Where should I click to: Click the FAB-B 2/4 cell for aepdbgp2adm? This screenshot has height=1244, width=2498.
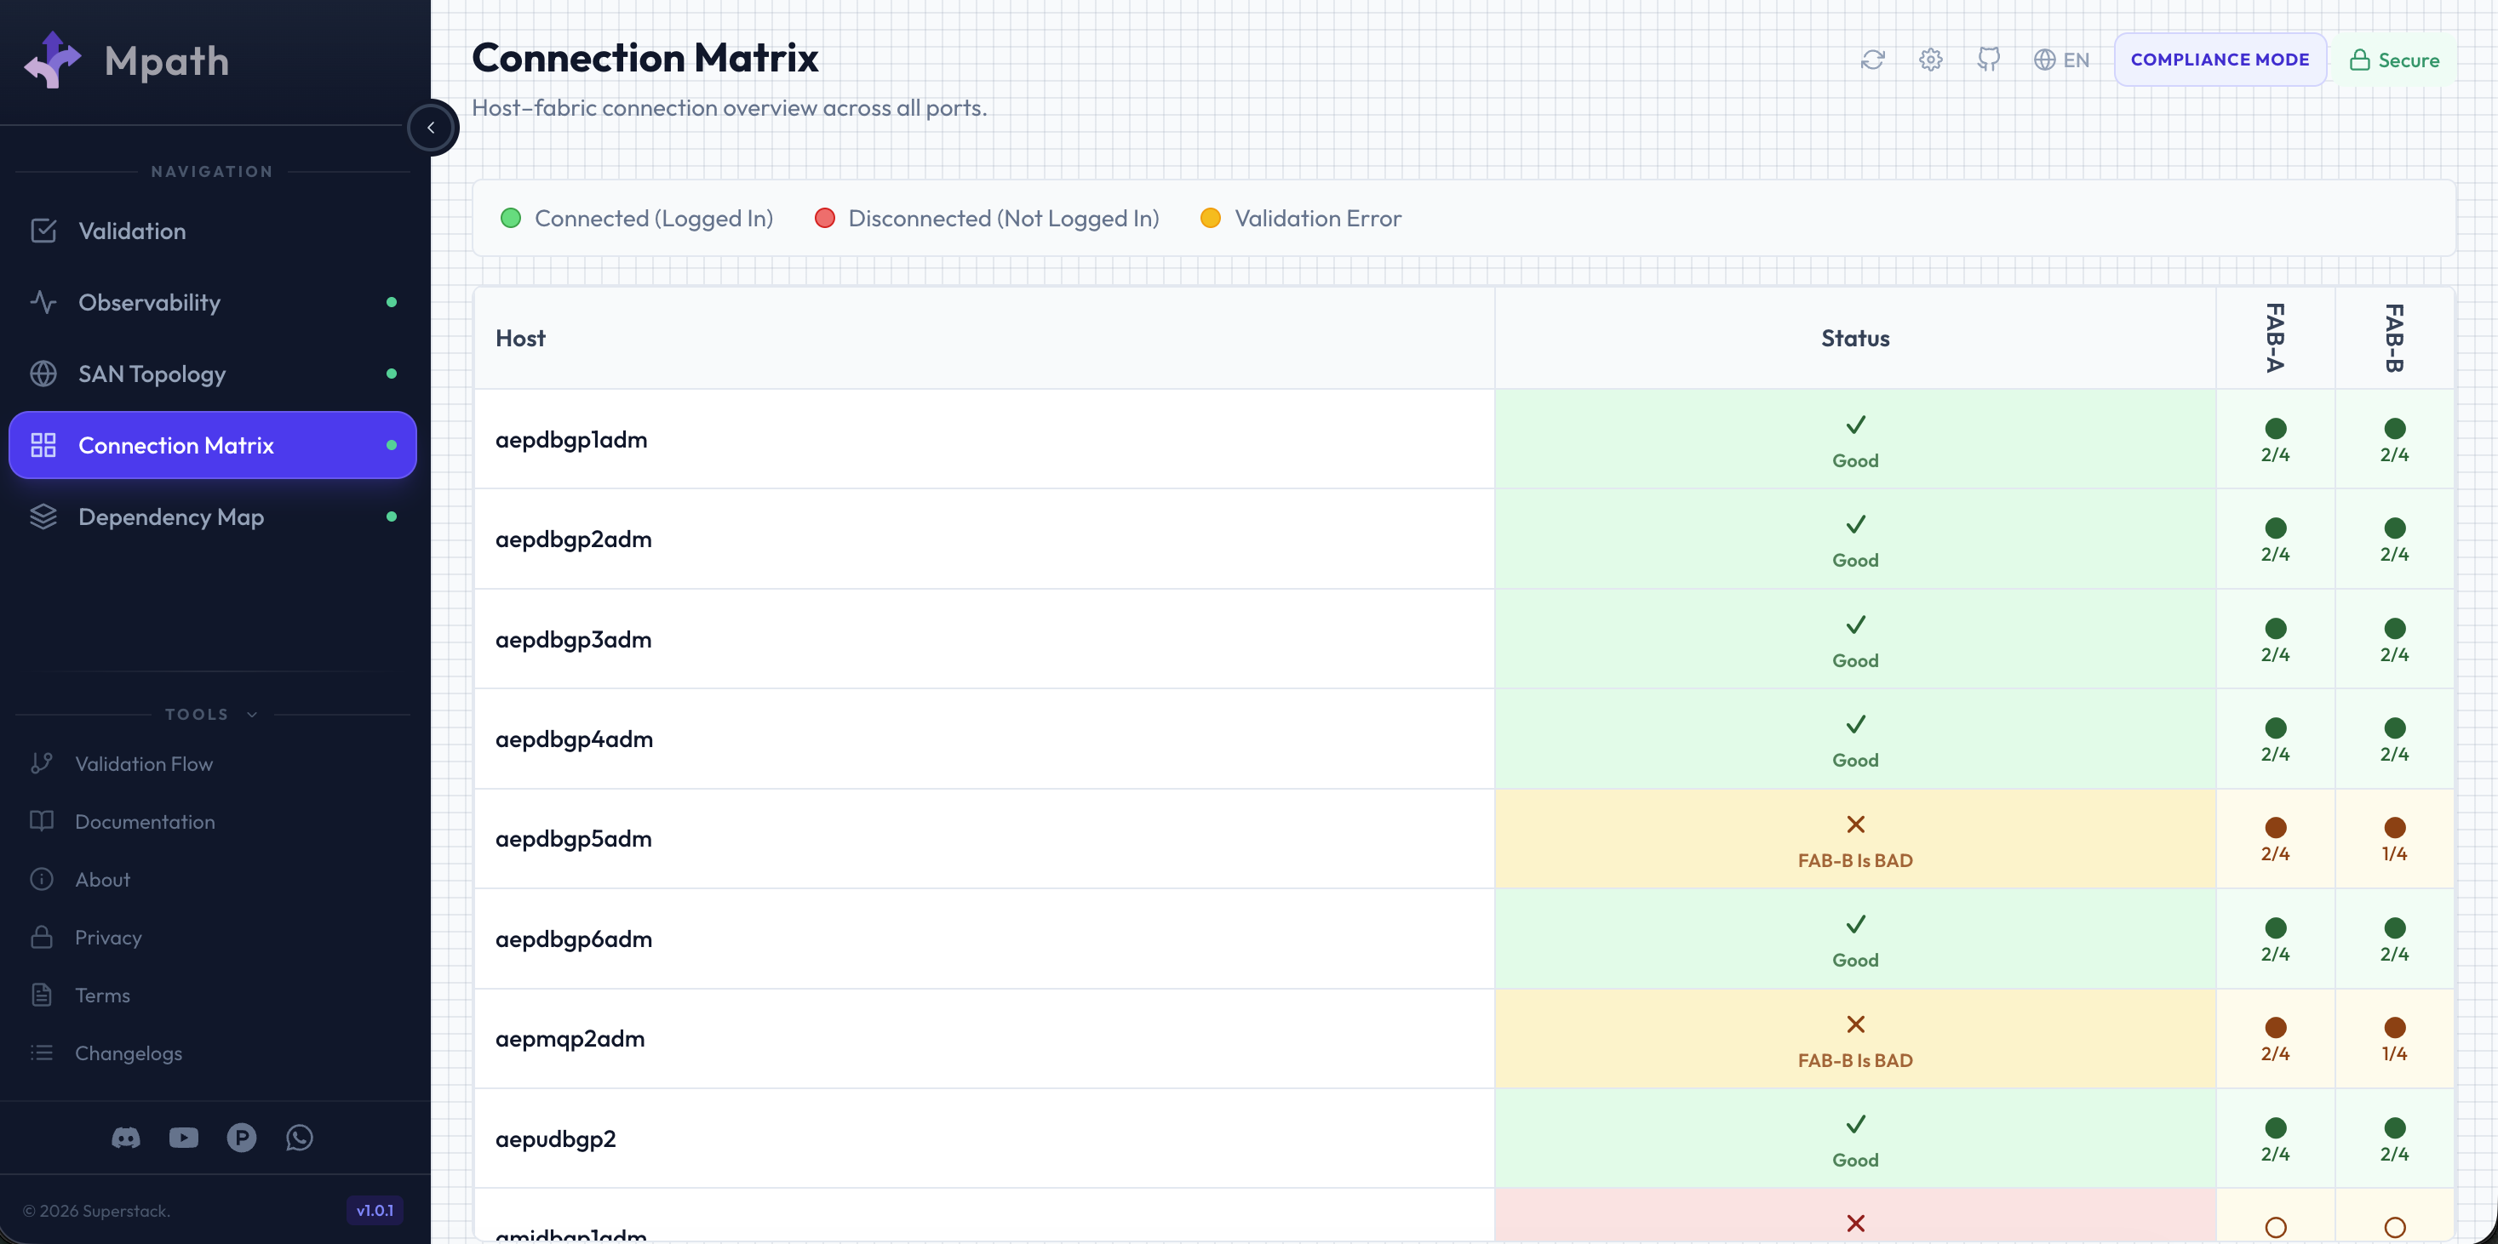pos(2394,539)
